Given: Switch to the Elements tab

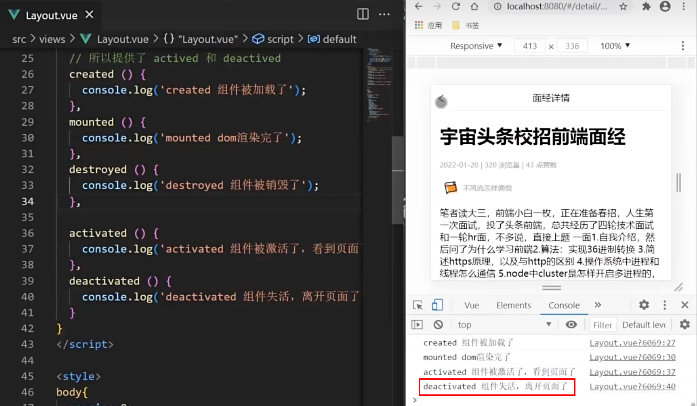Looking at the screenshot, I should 513,305.
